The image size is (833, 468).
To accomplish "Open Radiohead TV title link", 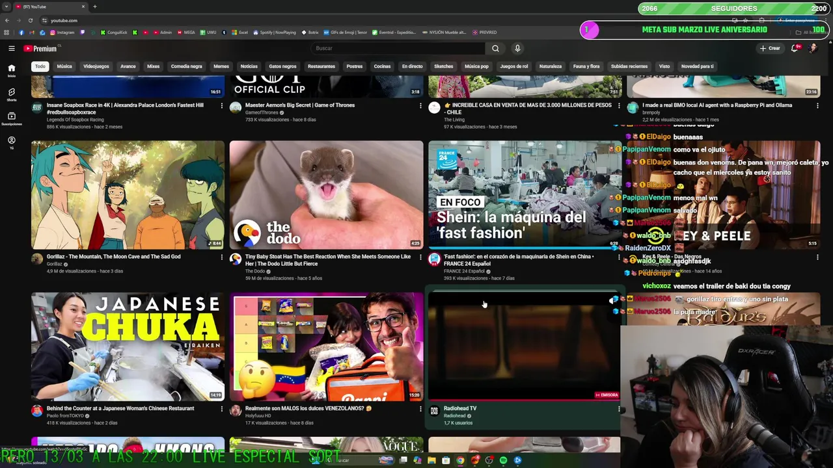I will tap(460, 408).
